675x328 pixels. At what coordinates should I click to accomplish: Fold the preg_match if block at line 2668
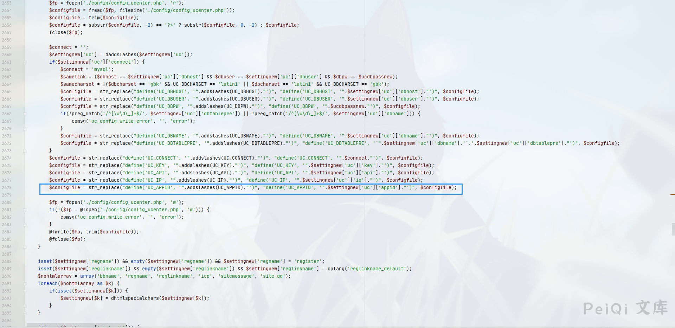tap(25, 114)
